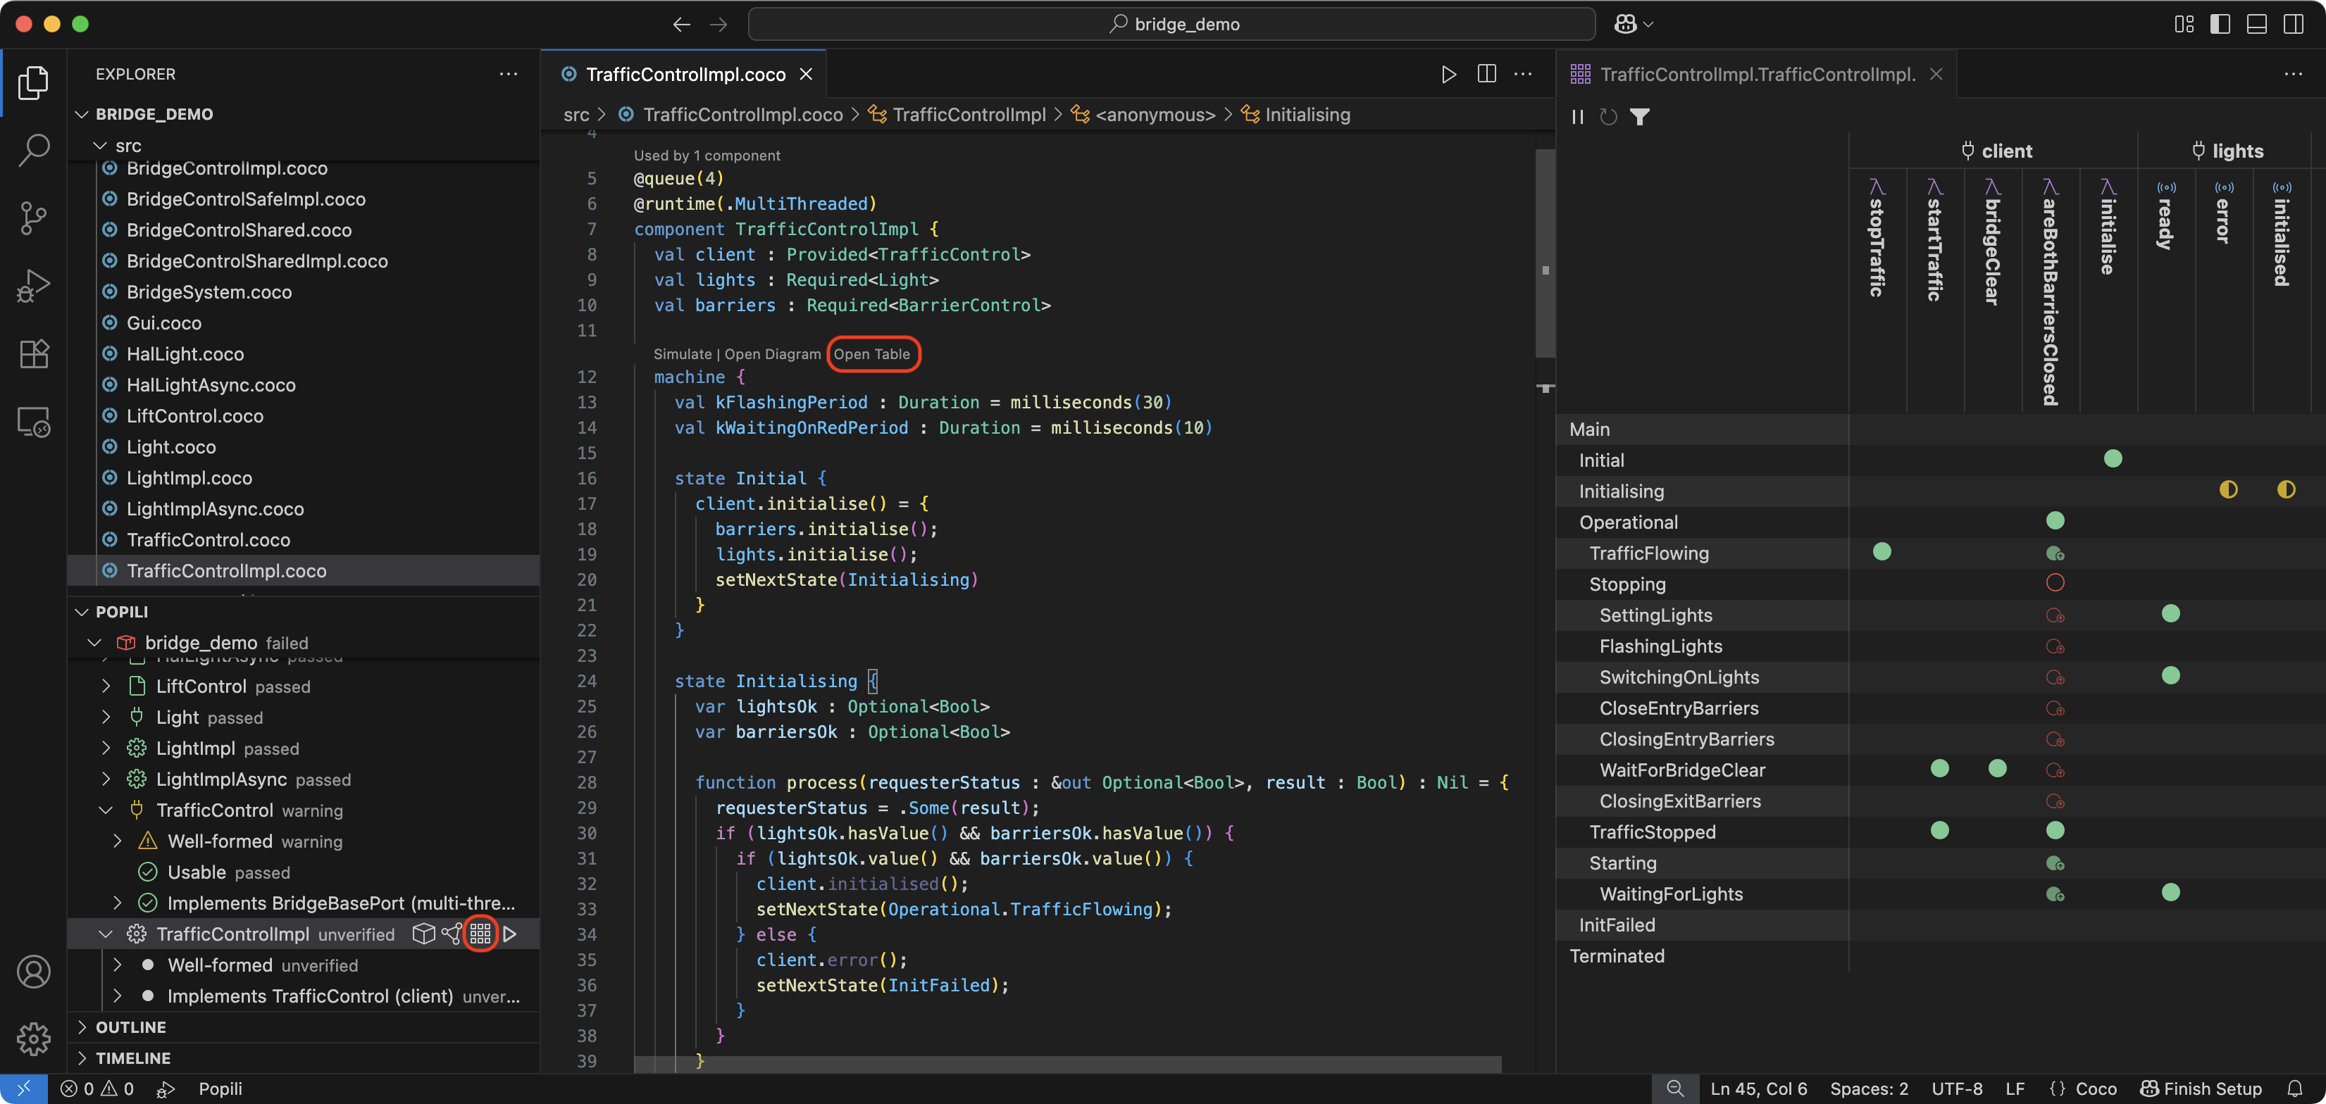Toggle the primary side bar
2326x1104 pixels.
pyautogui.click(x=2220, y=25)
